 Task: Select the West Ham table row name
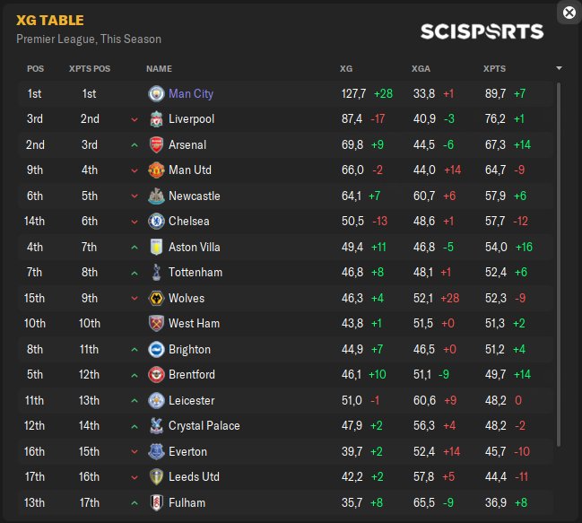click(x=194, y=324)
